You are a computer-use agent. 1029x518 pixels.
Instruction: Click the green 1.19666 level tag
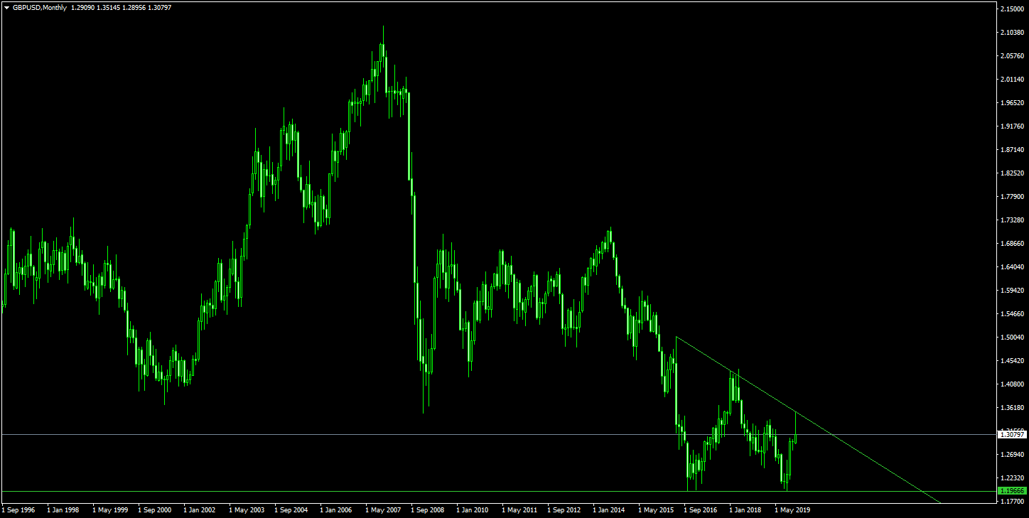(x=1013, y=491)
